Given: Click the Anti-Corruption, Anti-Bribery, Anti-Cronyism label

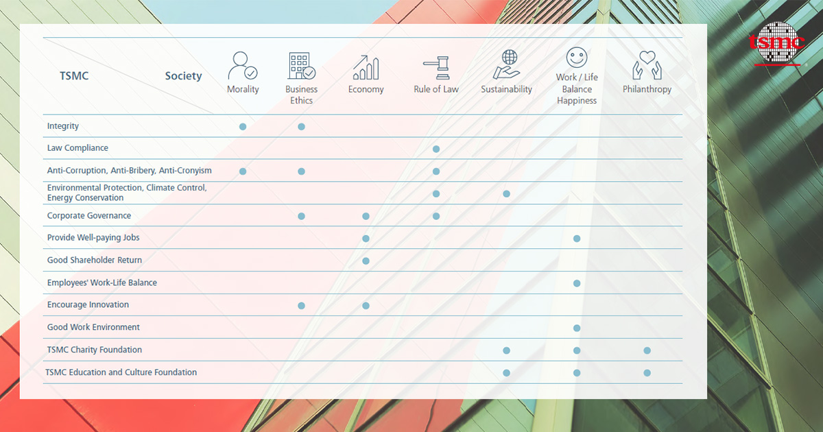Looking at the screenshot, I should (x=129, y=170).
